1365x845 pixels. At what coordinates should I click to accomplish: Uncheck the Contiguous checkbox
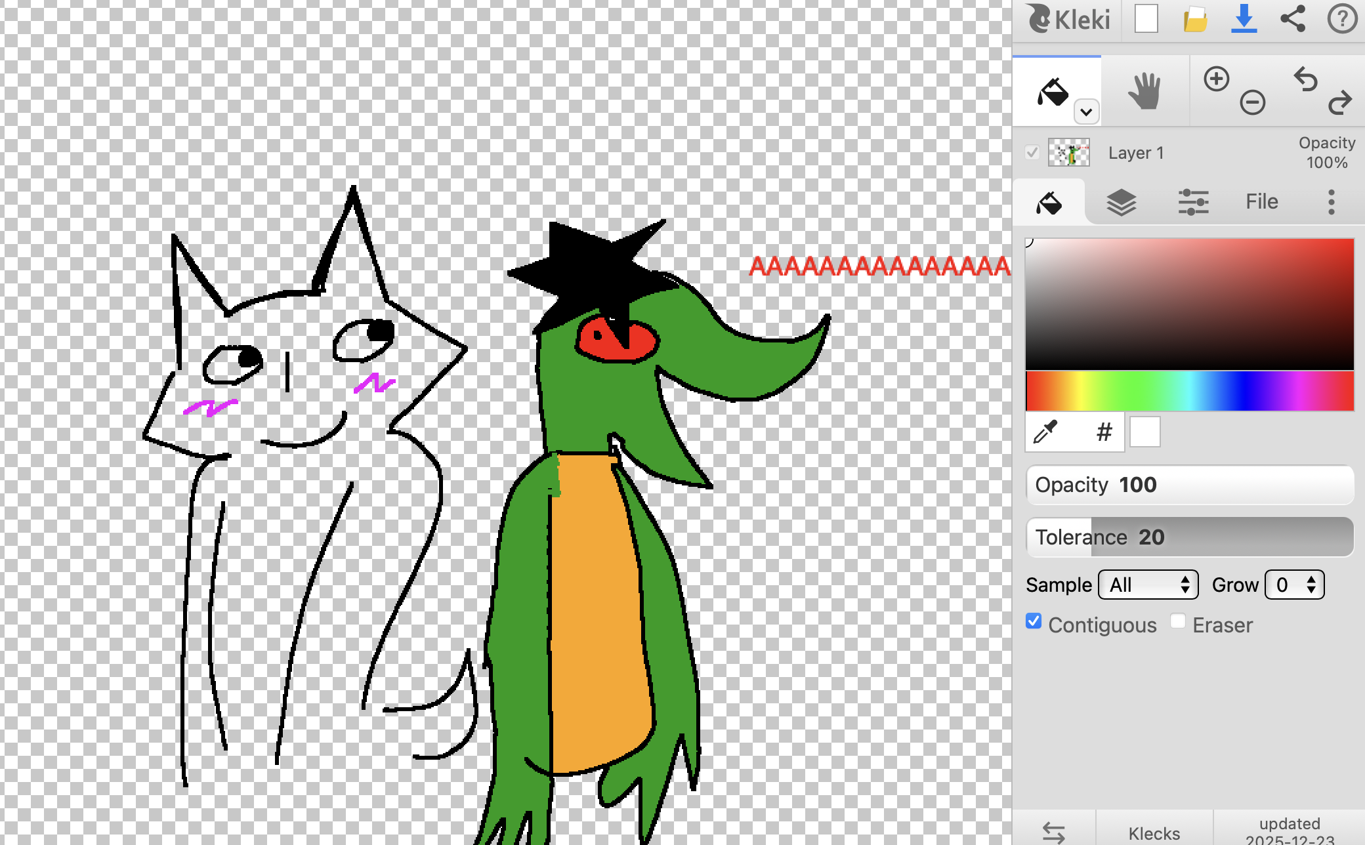(x=1034, y=621)
